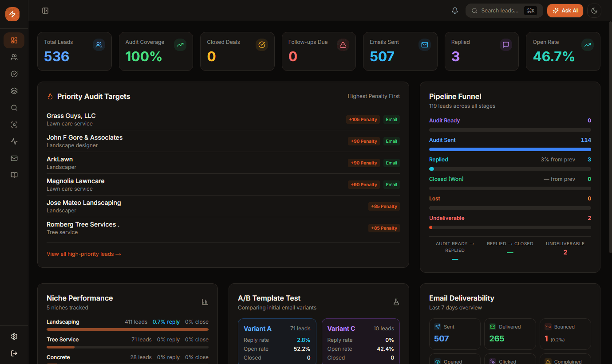Open the book icon in the sidebar
The width and height of the screenshot is (612, 364).
(x=14, y=175)
